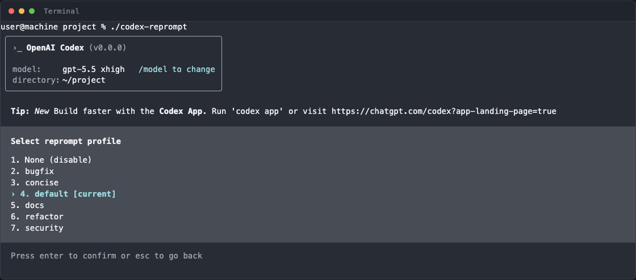Select the "1. None (disable)" profile option
The width and height of the screenshot is (636, 280).
[51, 160]
